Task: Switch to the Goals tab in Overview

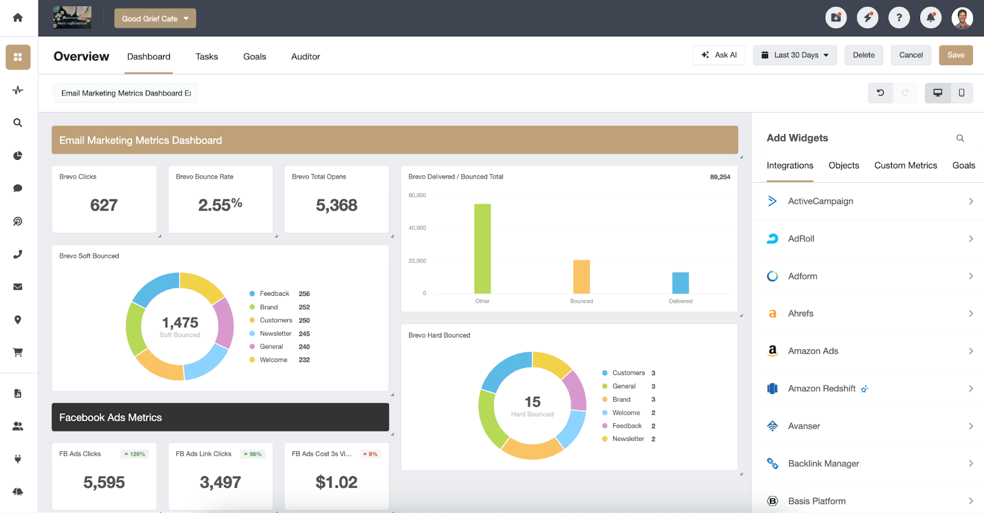Action: pos(255,57)
